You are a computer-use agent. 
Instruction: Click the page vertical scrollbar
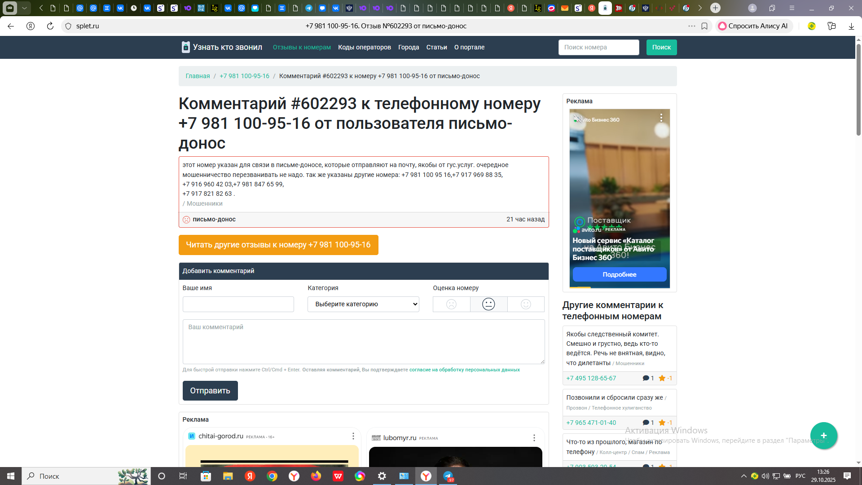(x=858, y=90)
